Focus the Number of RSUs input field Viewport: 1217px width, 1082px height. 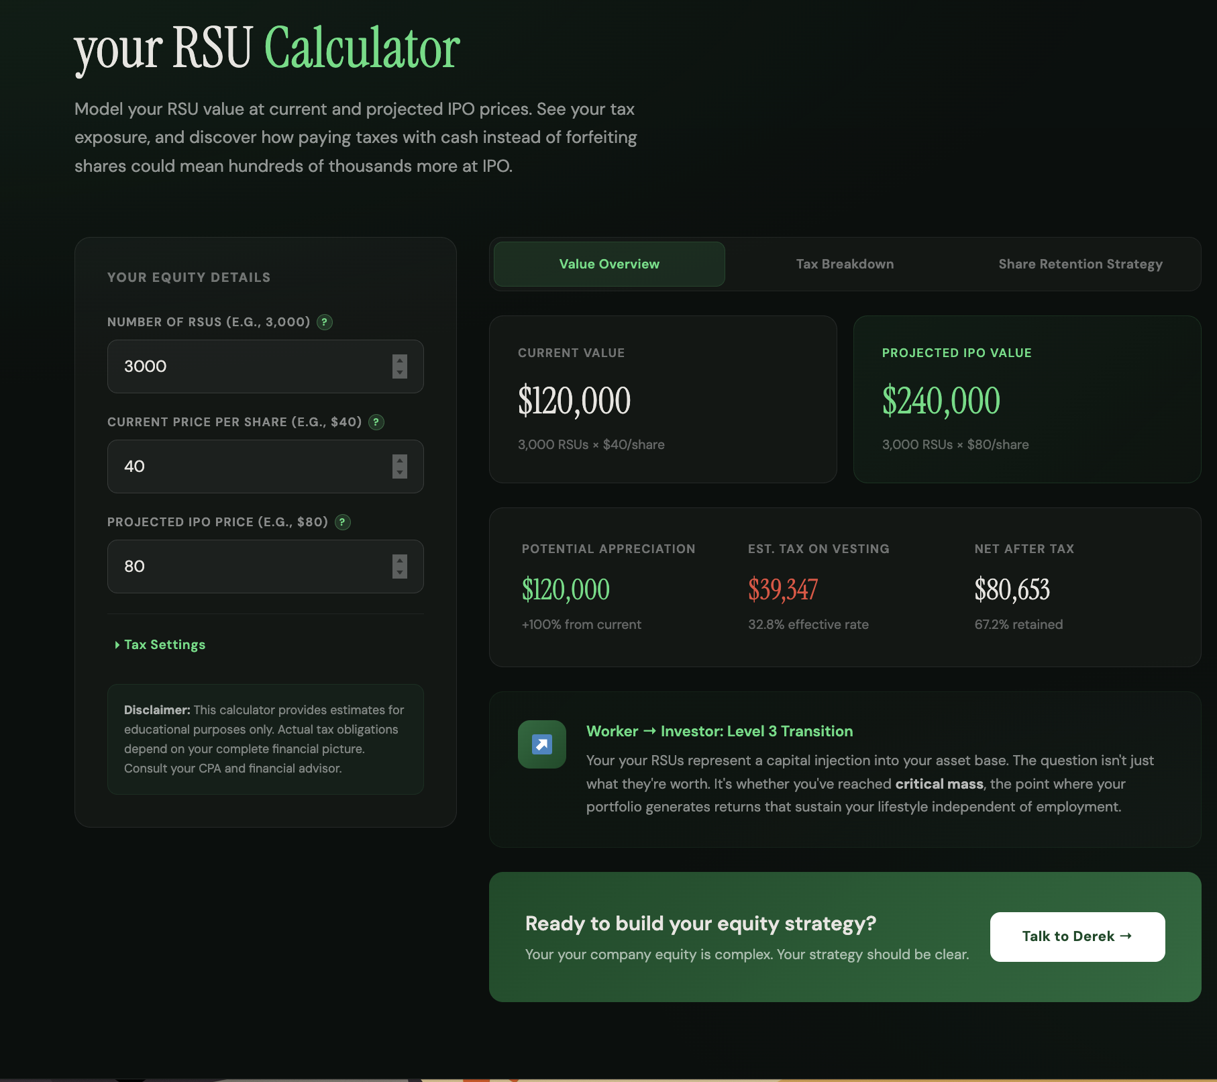pos(248,366)
